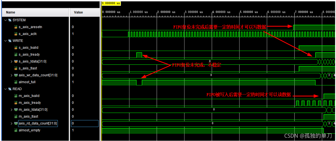This screenshot has width=336, height=141.
Task: Click the yellow 0.000000 us cursor marker
Action: [111, 3]
